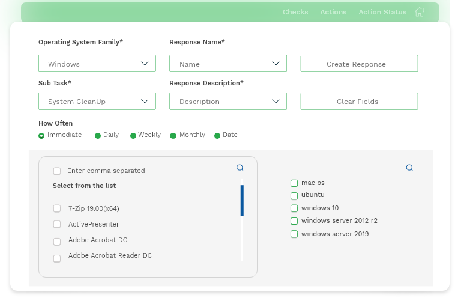Check the 7-Zip 19.00(x64) checkbox
This screenshot has height=298, width=455.
[57, 208]
